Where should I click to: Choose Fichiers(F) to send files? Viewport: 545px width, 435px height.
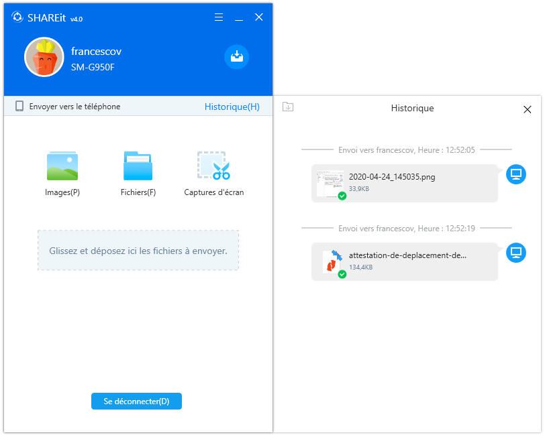(138, 174)
